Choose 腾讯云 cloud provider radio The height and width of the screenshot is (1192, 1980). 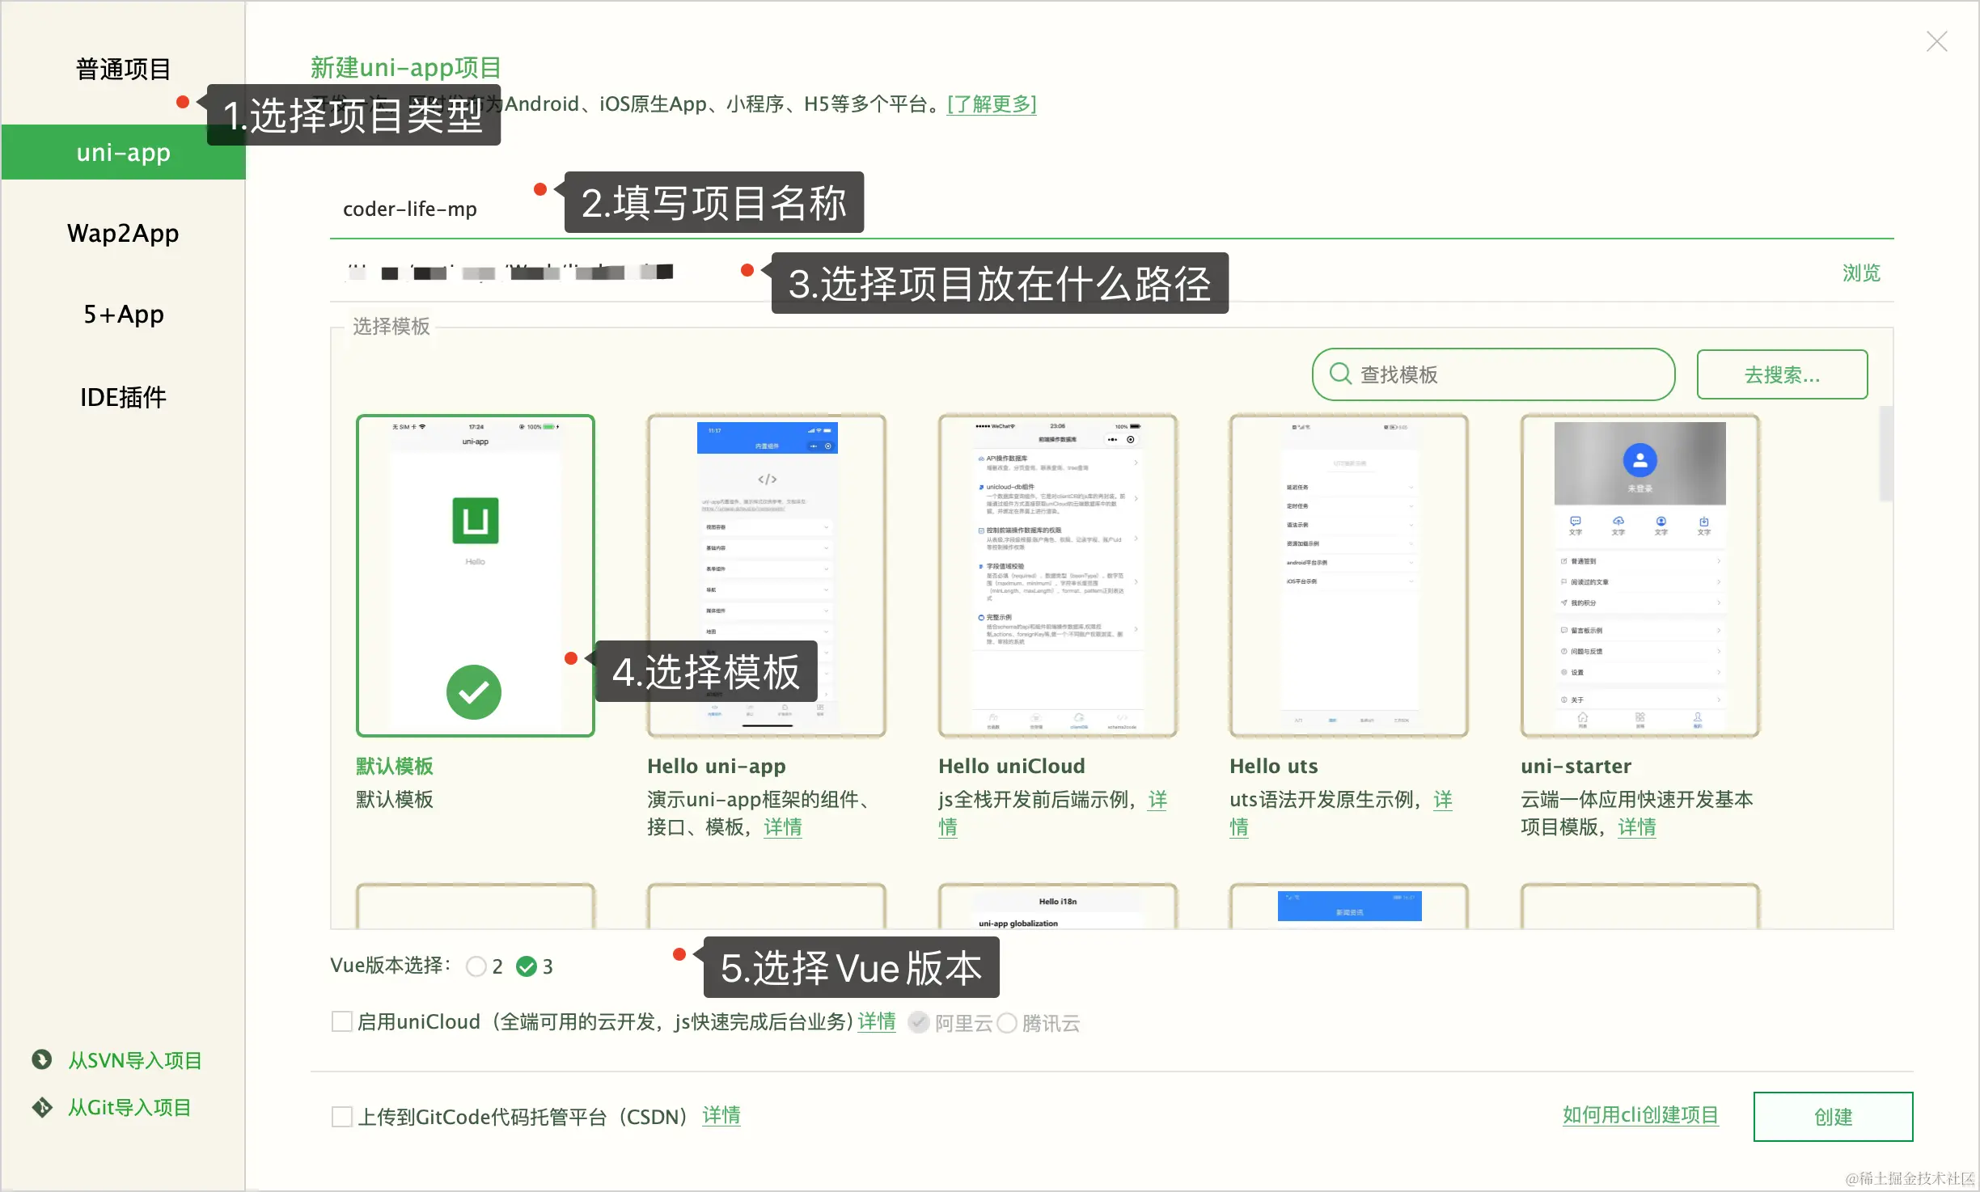click(1007, 1023)
